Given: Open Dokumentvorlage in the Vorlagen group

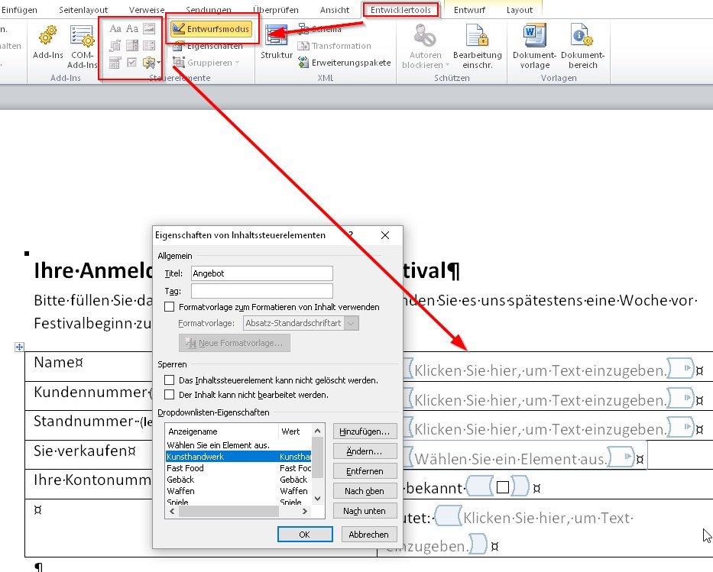Looking at the screenshot, I should pyautogui.click(x=533, y=46).
